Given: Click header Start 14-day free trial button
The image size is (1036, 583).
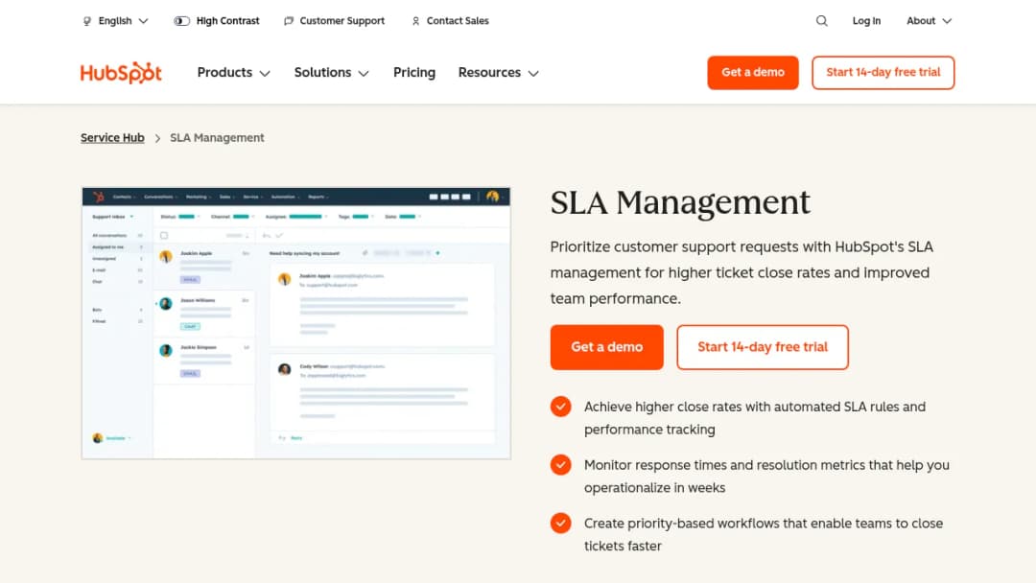Looking at the screenshot, I should [x=883, y=73].
